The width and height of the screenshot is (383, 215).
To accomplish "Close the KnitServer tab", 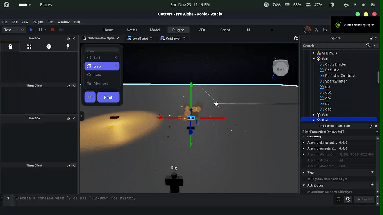I will [184, 39].
